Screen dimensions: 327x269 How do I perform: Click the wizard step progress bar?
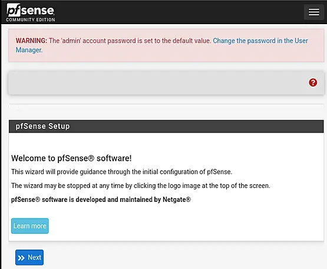tap(166, 107)
